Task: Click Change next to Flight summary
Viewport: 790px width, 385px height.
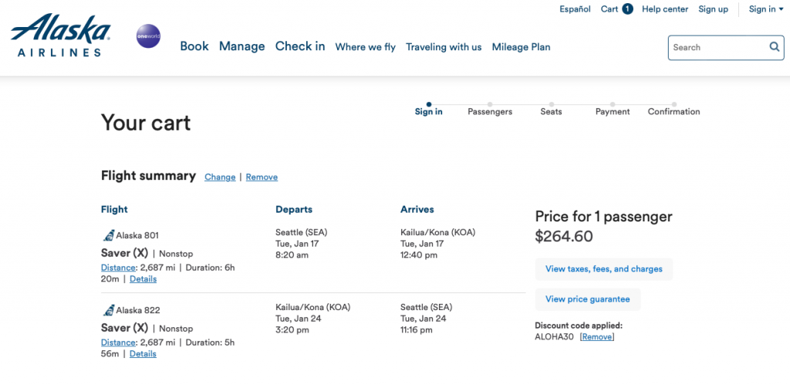Action: (x=220, y=177)
